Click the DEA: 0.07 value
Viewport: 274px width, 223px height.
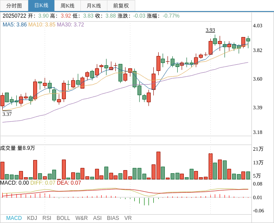[69, 183]
